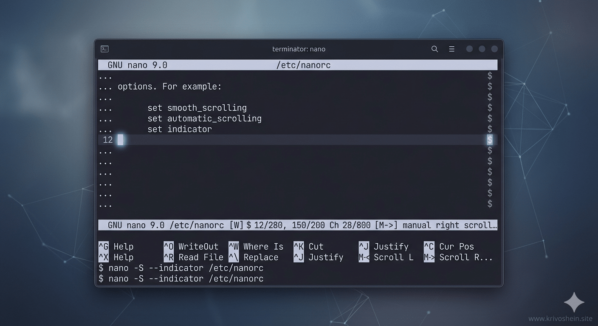Click the ^\ Replace shortcut
The height and width of the screenshot is (326, 598).
coord(254,257)
